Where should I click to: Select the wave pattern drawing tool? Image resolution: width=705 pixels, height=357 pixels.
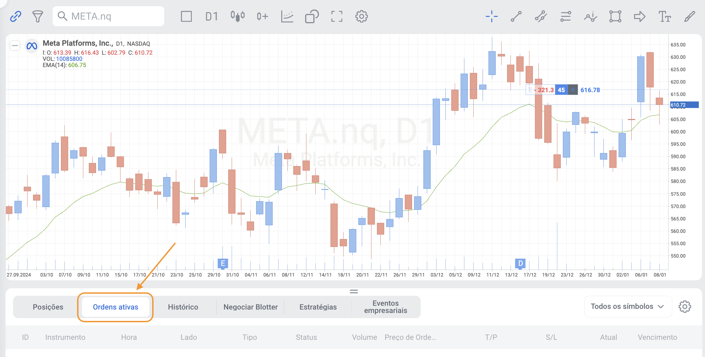pyautogui.click(x=590, y=16)
